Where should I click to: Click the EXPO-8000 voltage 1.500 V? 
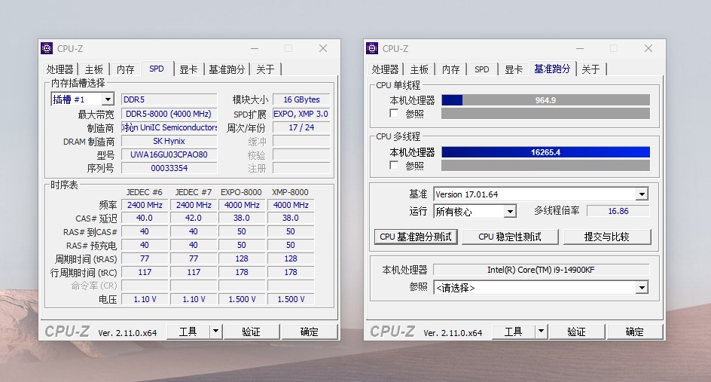click(242, 299)
